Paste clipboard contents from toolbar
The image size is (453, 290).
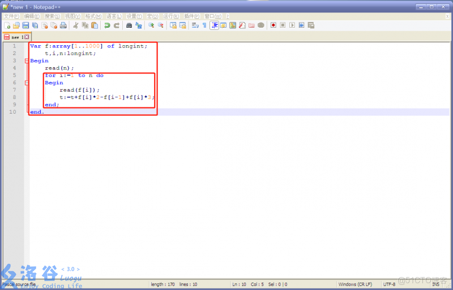pyautogui.click(x=95, y=25)
